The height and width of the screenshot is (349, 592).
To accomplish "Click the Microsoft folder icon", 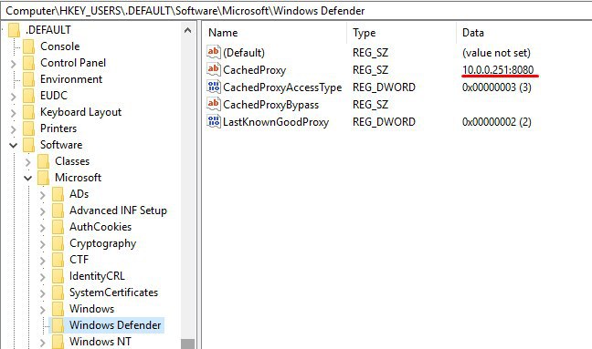I will [44, 178].
